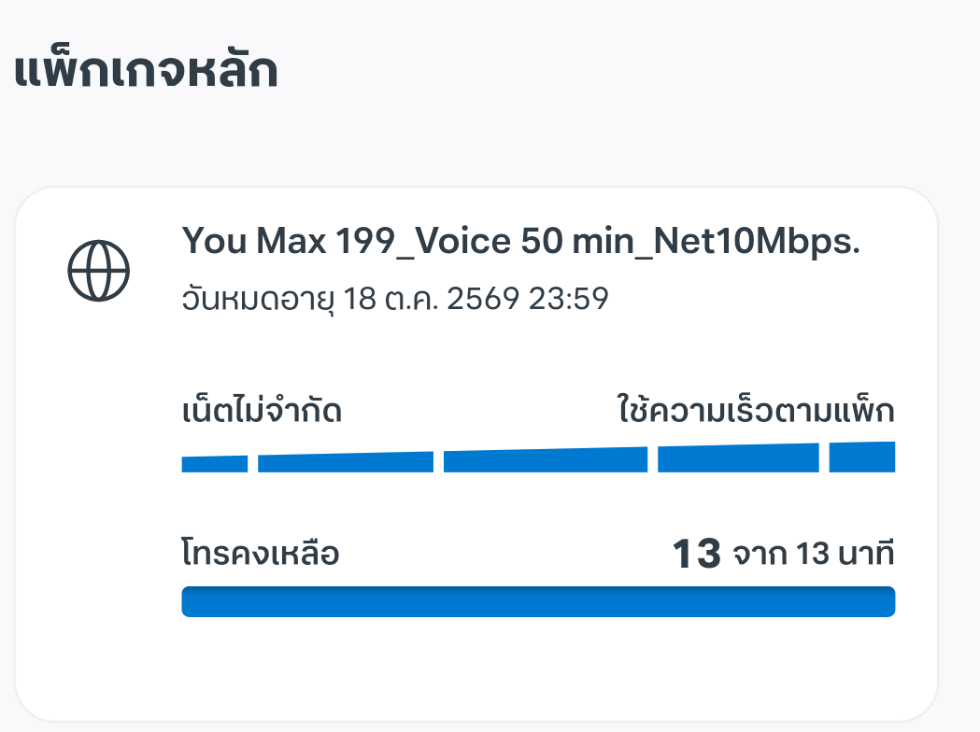The image size is (980, 732).
Task: Click the bold 13 remaining minutes number
Action: tap(697, 555)
